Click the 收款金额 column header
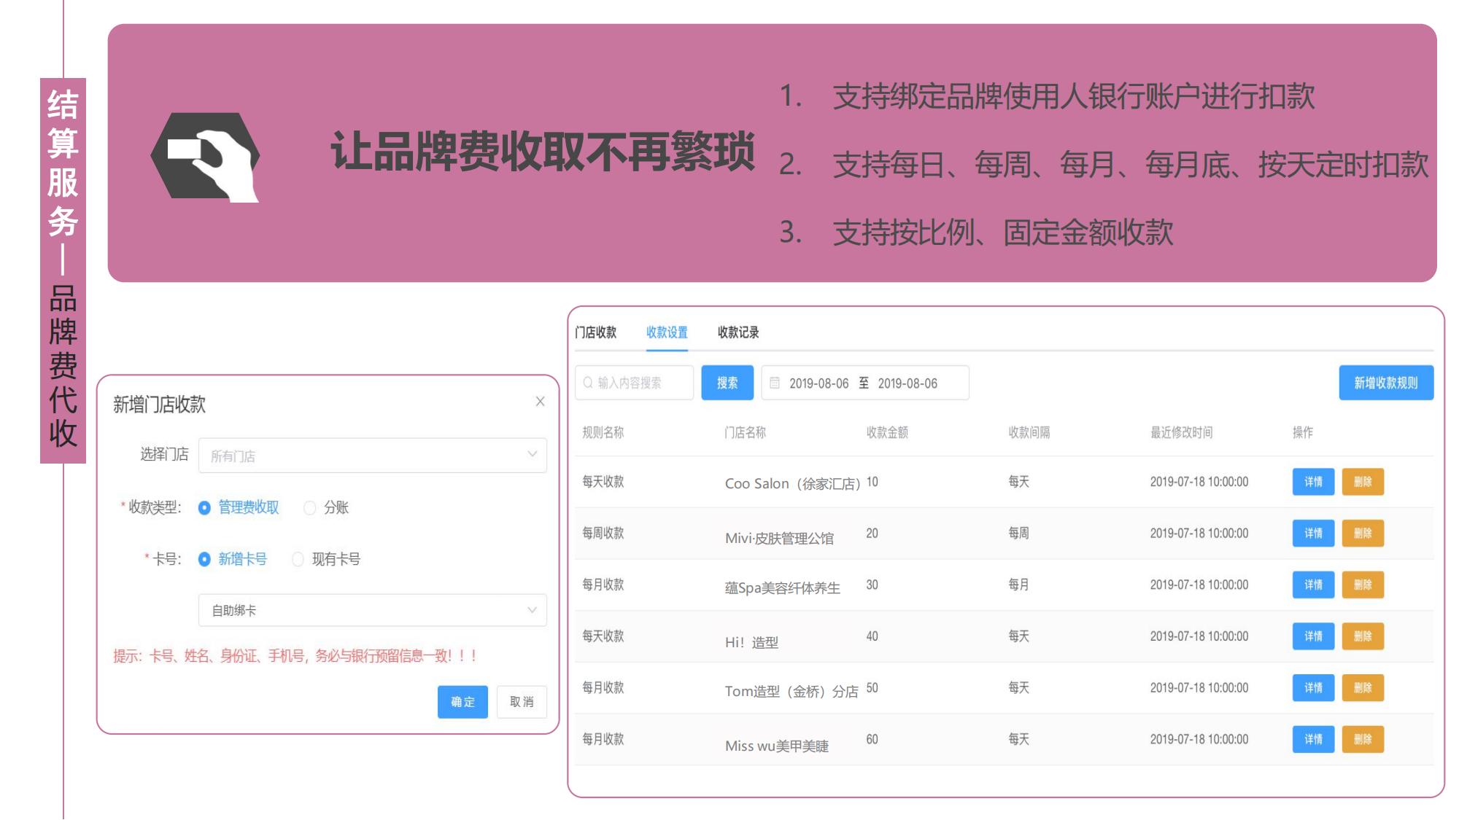The height and width of the screenshot is (820, 1459). point(887,432)
